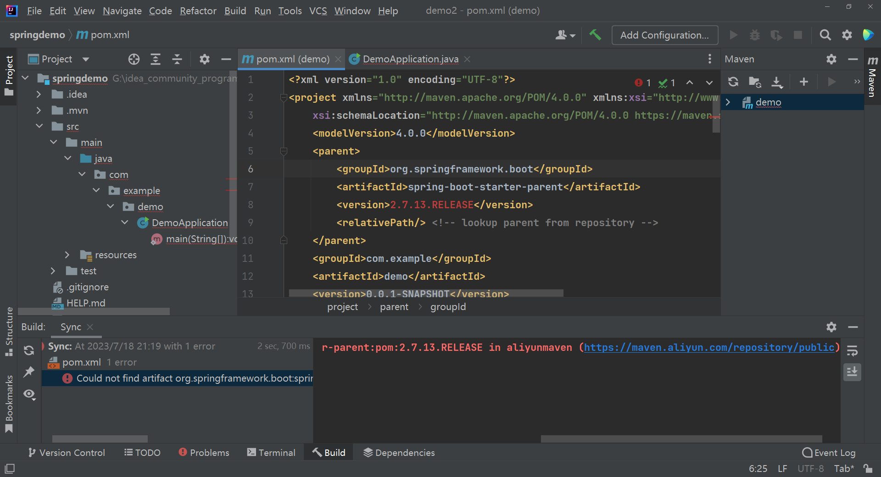Click Collapse All in Project panel
881x477 pixels.
coord(177,59)
